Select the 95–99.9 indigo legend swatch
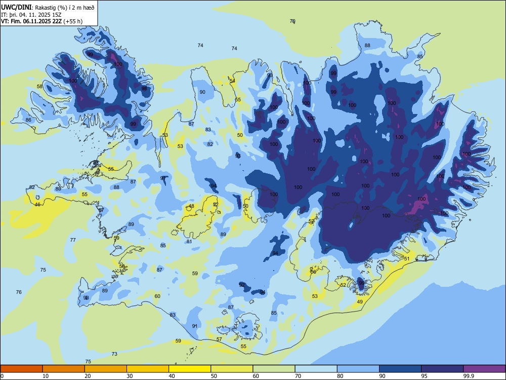Image resolution: width=506 pixels, height=380 pixels. 442,369
